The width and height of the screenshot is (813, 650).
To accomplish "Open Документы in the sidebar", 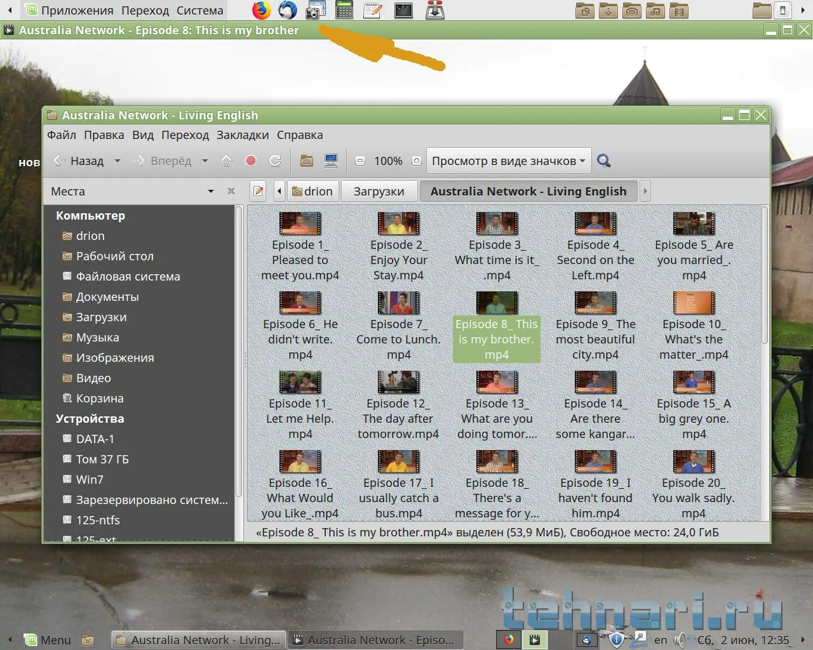I will coord(107,296).
